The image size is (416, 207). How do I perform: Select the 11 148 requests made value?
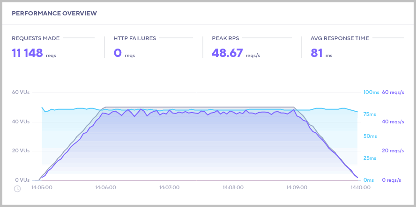[x=28, y=53]
